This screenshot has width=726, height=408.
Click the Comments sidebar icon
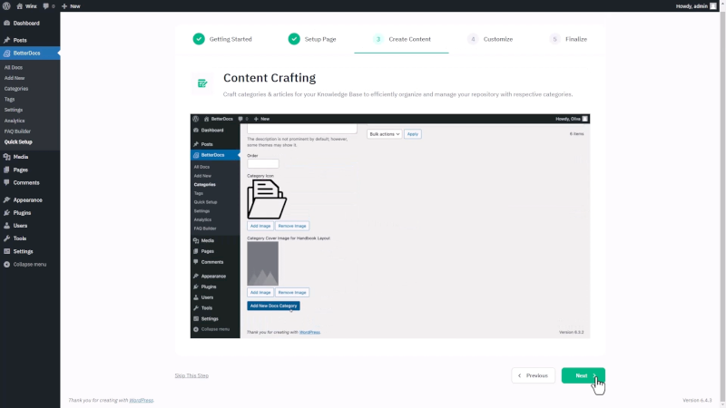pos(7,183)
